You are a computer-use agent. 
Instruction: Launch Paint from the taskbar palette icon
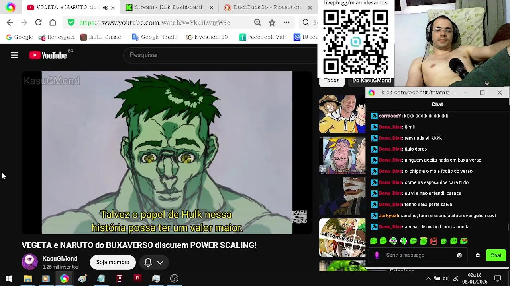coord(82,278)
